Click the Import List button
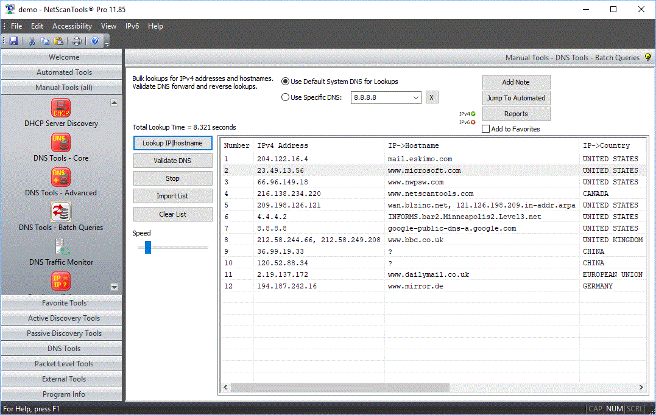Viewport: 656px width, 415px height. pos(172,196)
